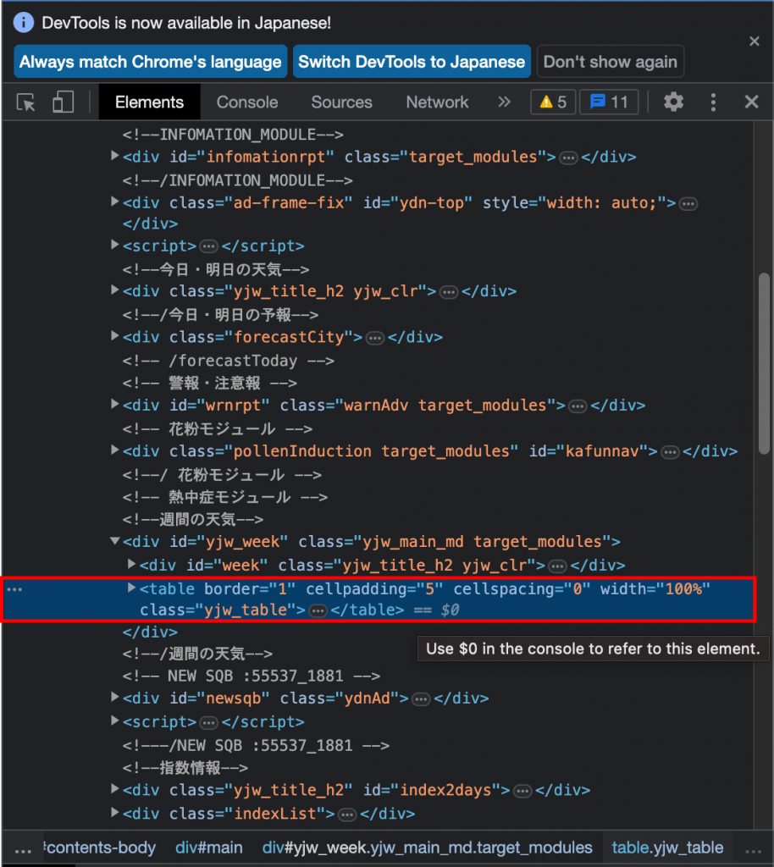Image resolution: width=774 pixels, height=867 pixels.
Task: Click Don't show again
Action: click(610, 61)
